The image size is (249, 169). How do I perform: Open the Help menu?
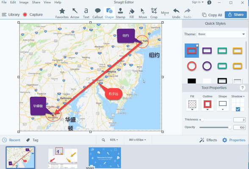(58, 2)
